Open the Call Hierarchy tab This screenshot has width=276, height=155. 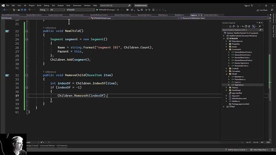click(x=62, y=146)
